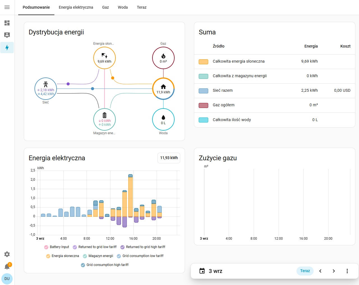Image resolution: width=359 pixels, height=285 pixels.
Task: Click the Teraz button in date bar
Action: (x=305, y=271)
